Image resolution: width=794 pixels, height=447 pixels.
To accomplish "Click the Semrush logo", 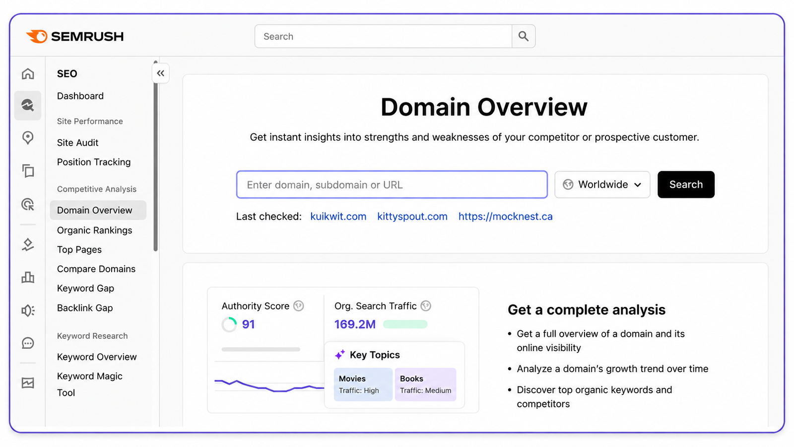I will [75, 36].
